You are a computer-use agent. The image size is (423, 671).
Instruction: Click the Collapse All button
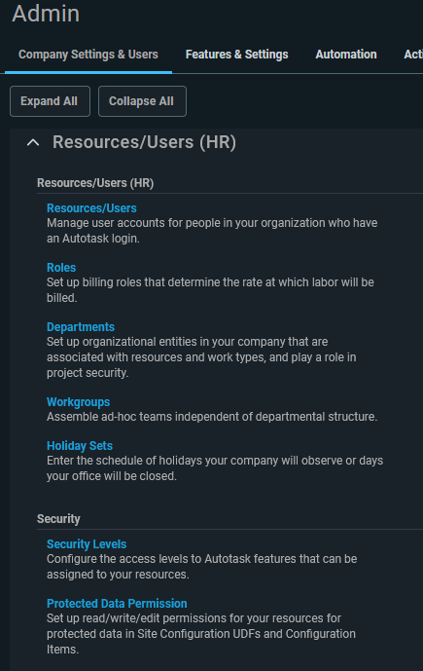pos(142,101)
